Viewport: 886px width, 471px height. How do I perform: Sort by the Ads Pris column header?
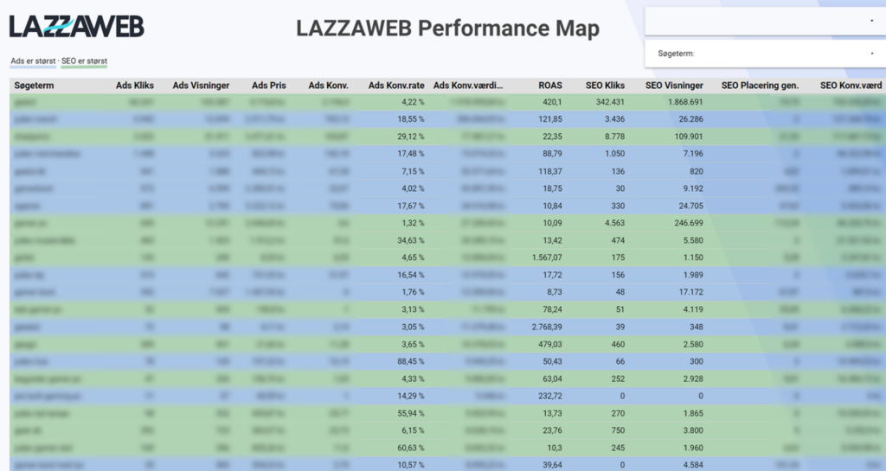pyautogui.click(x=269, y=86)
